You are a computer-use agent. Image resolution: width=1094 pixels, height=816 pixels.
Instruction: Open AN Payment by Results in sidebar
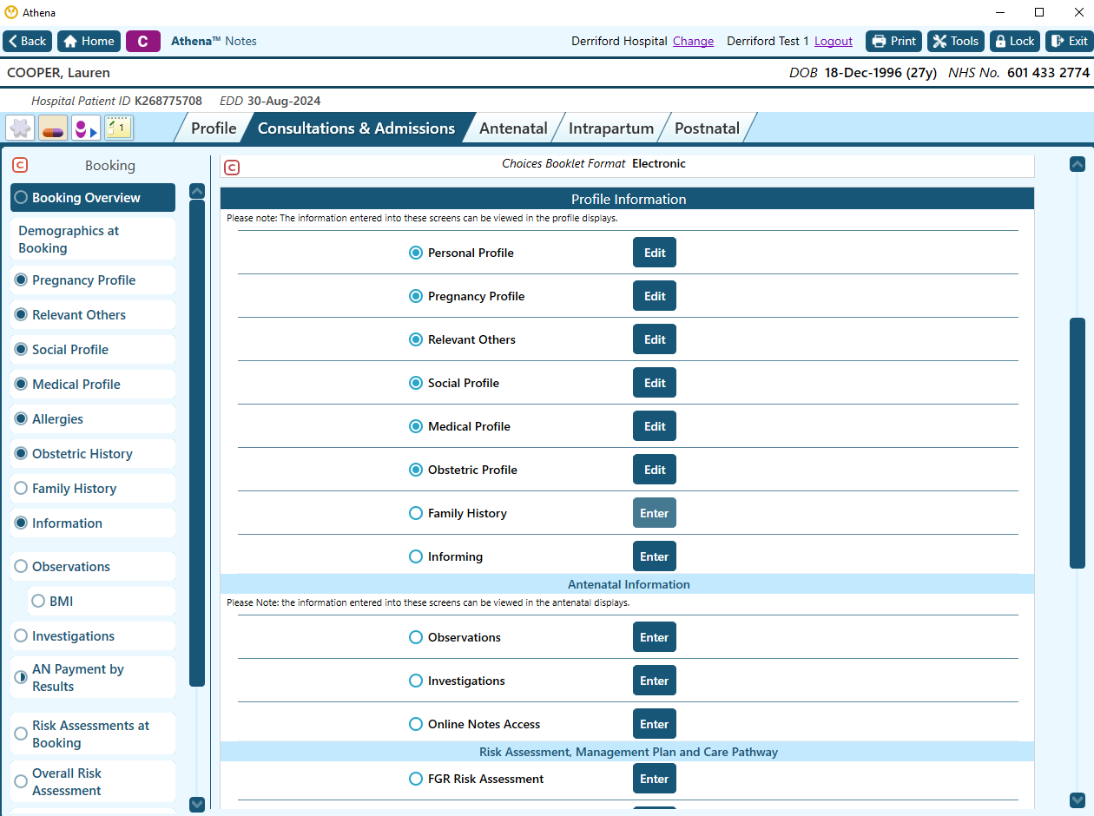93,678
